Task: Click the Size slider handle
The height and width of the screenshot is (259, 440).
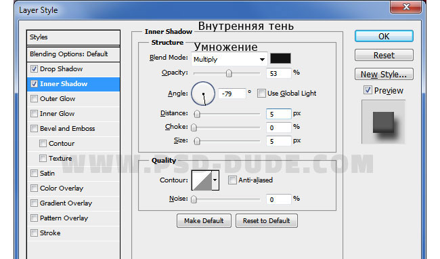Action: point(197,141)
